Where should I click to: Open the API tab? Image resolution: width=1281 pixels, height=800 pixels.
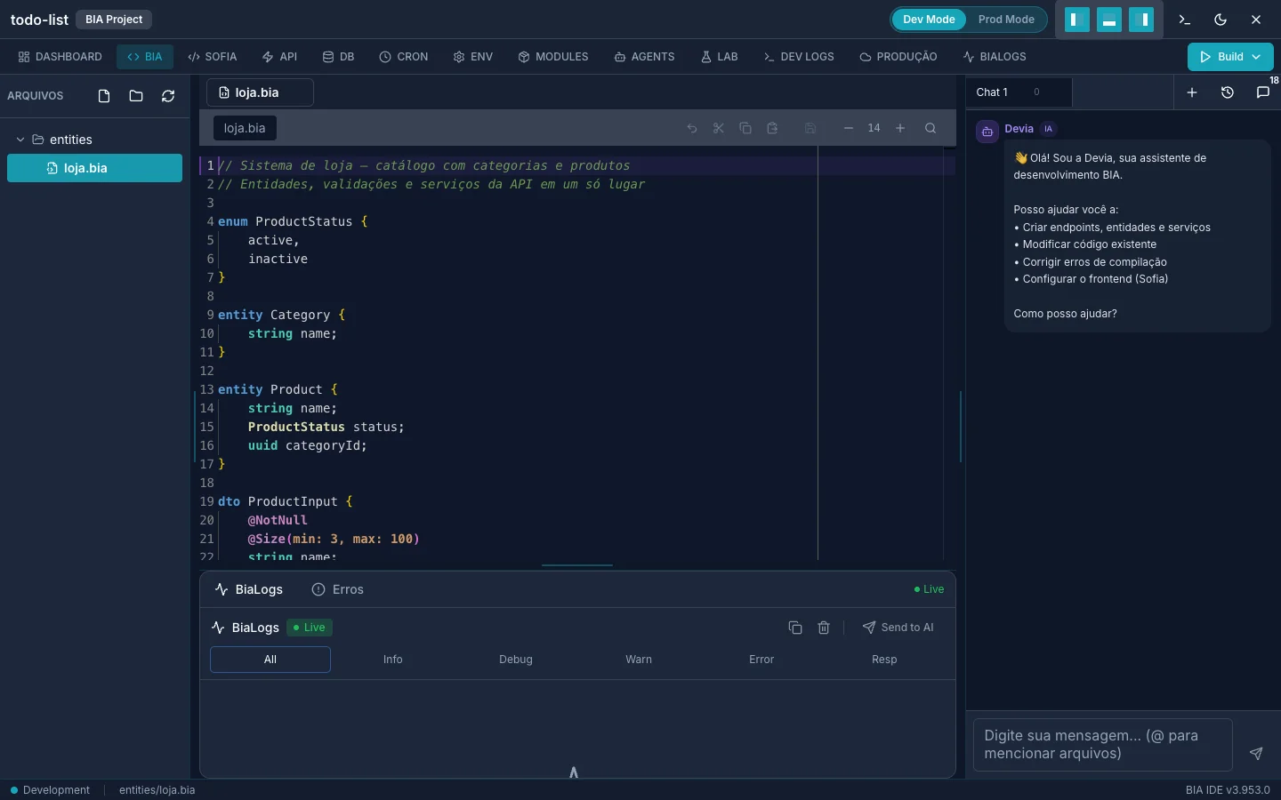280,57
